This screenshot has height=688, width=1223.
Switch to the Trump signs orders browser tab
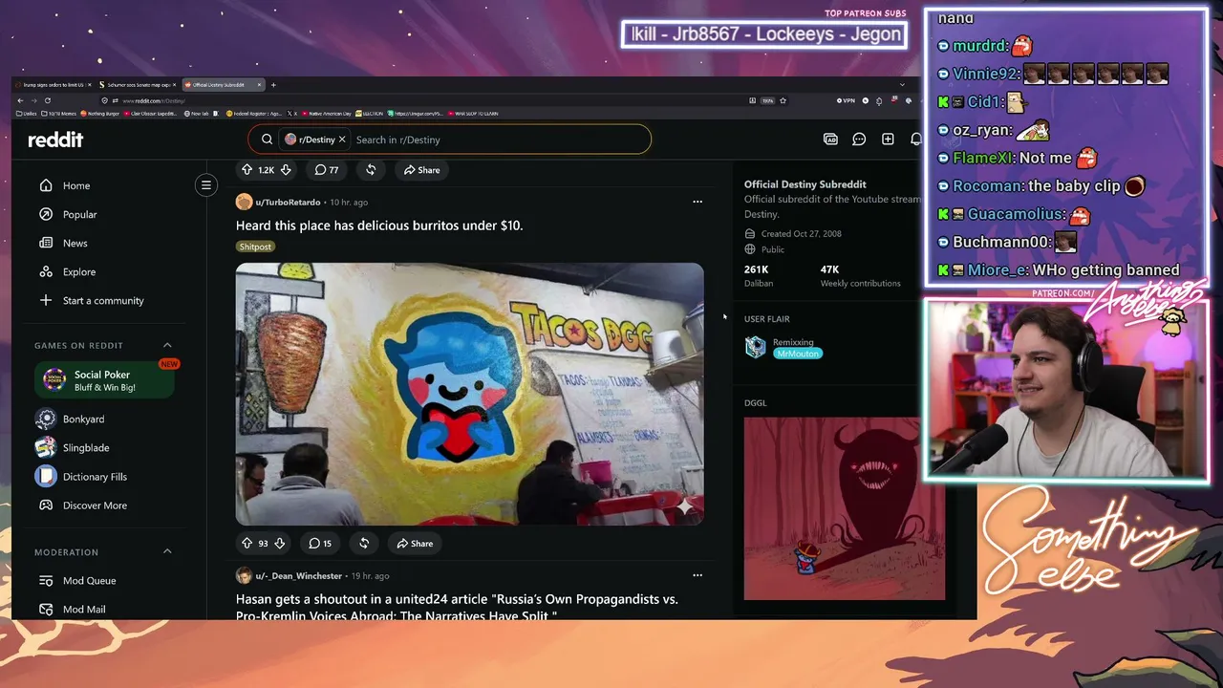point(53,85)
